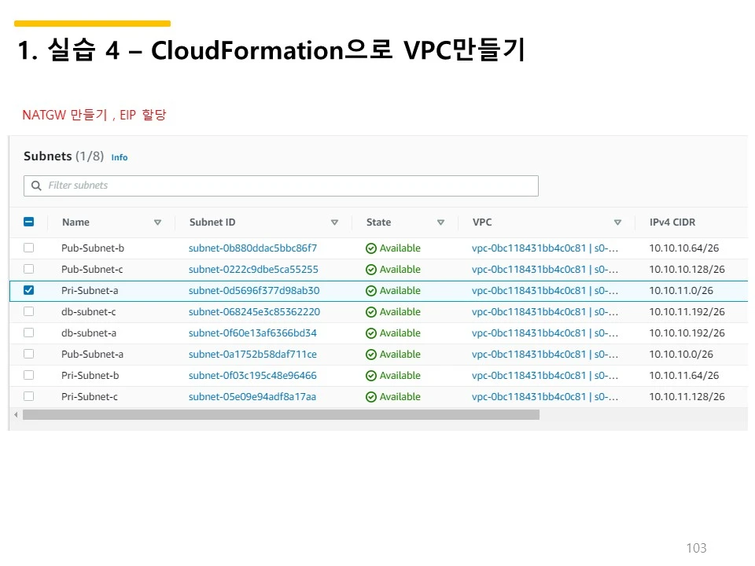Click the CIDR value 10.10.10.128/26
This screenshot has height=566, width=755.
[687, 270]
